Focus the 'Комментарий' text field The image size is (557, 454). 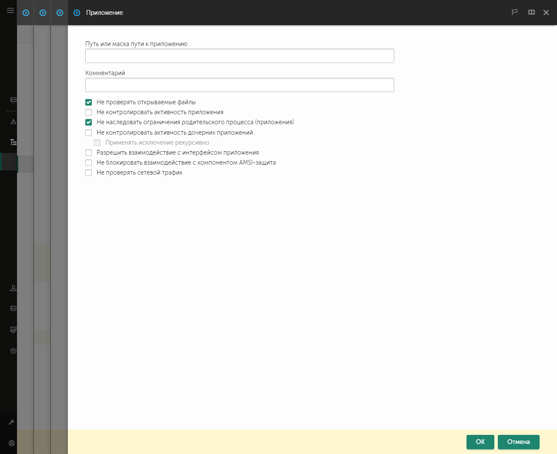click(239, 85)
